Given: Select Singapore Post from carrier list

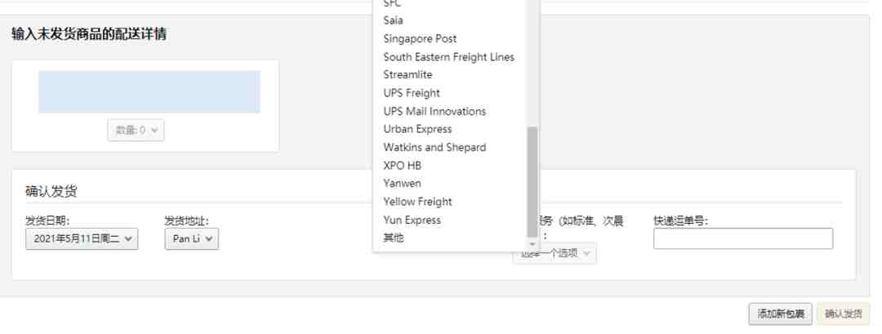Looking at the screenshot, I should [420, 39].
